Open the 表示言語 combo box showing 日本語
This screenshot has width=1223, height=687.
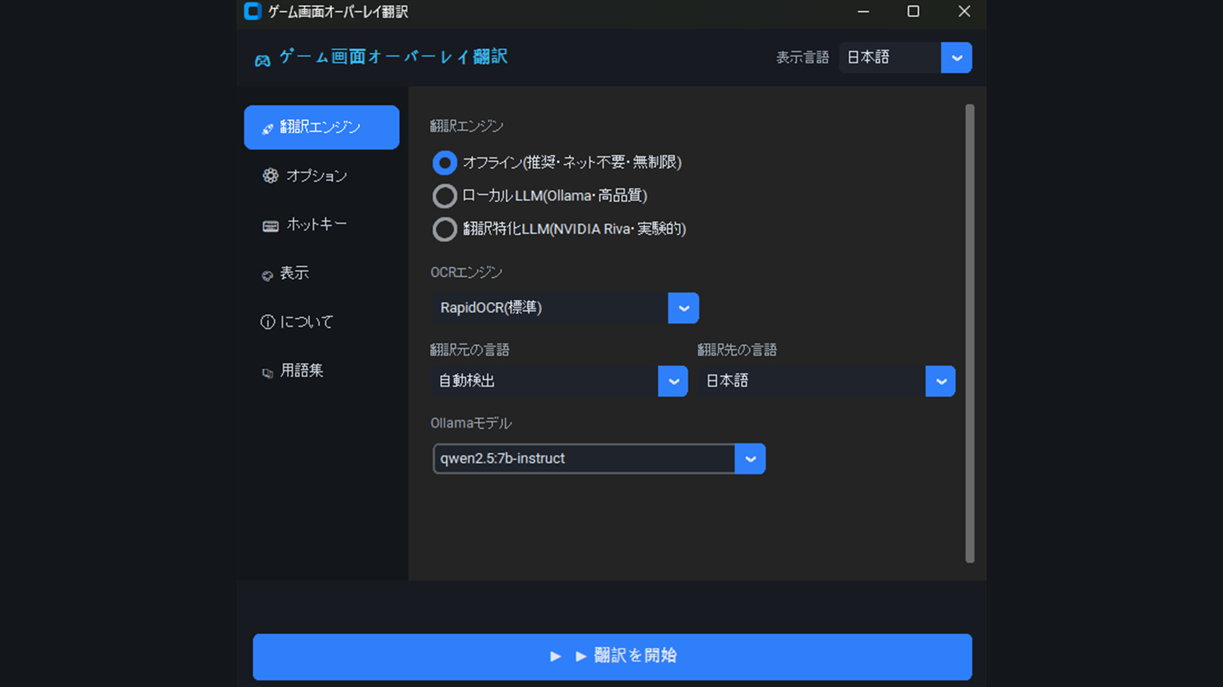click(905, 58)
